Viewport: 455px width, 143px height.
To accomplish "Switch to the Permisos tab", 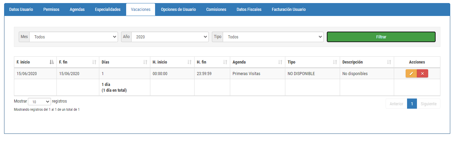I will (x=51, y=10).
